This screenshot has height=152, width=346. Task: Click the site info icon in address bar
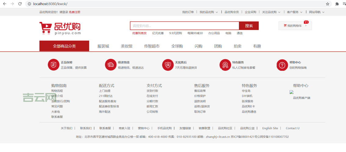[x=29, y=4]
